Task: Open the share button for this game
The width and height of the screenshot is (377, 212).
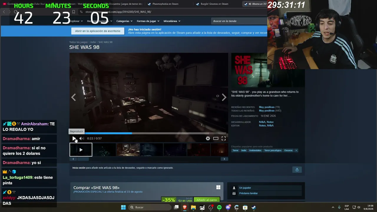Action: point(297,170)
